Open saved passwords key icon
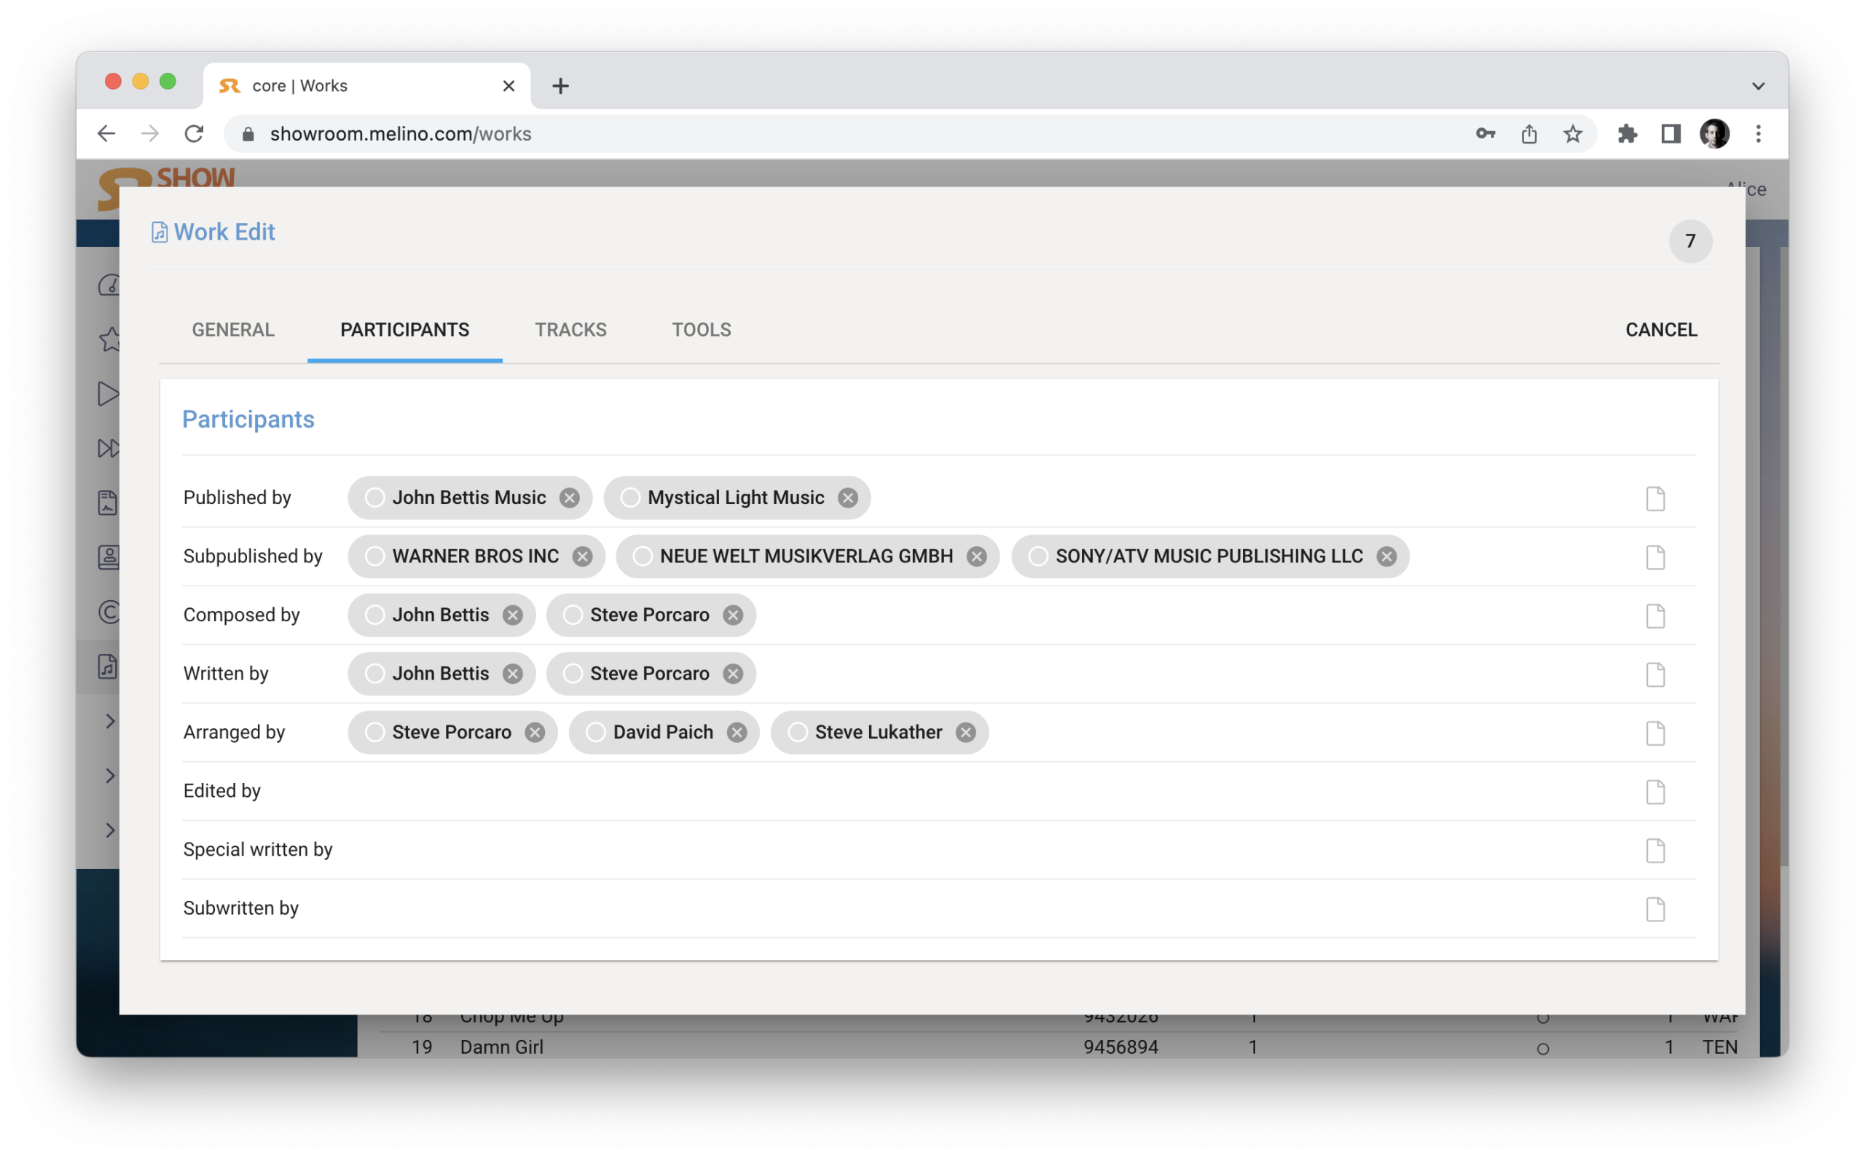Screen dimensions: 1865x1158 coord(1485,134)
